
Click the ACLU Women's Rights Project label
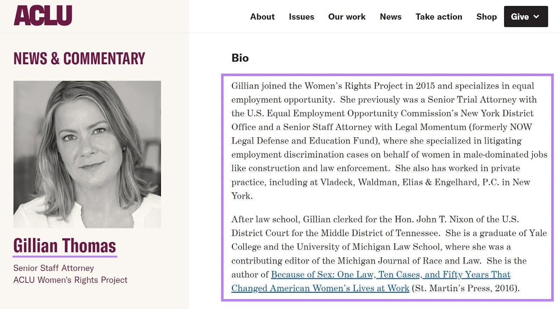(x=70, y=280)
